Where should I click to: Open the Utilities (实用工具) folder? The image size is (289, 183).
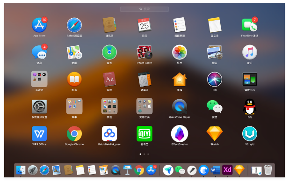(x=144, y=106)
